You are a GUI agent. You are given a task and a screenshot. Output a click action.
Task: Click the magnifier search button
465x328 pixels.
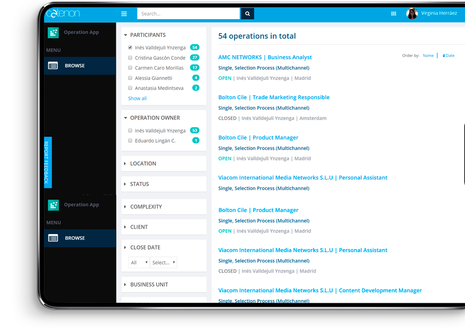247,13
